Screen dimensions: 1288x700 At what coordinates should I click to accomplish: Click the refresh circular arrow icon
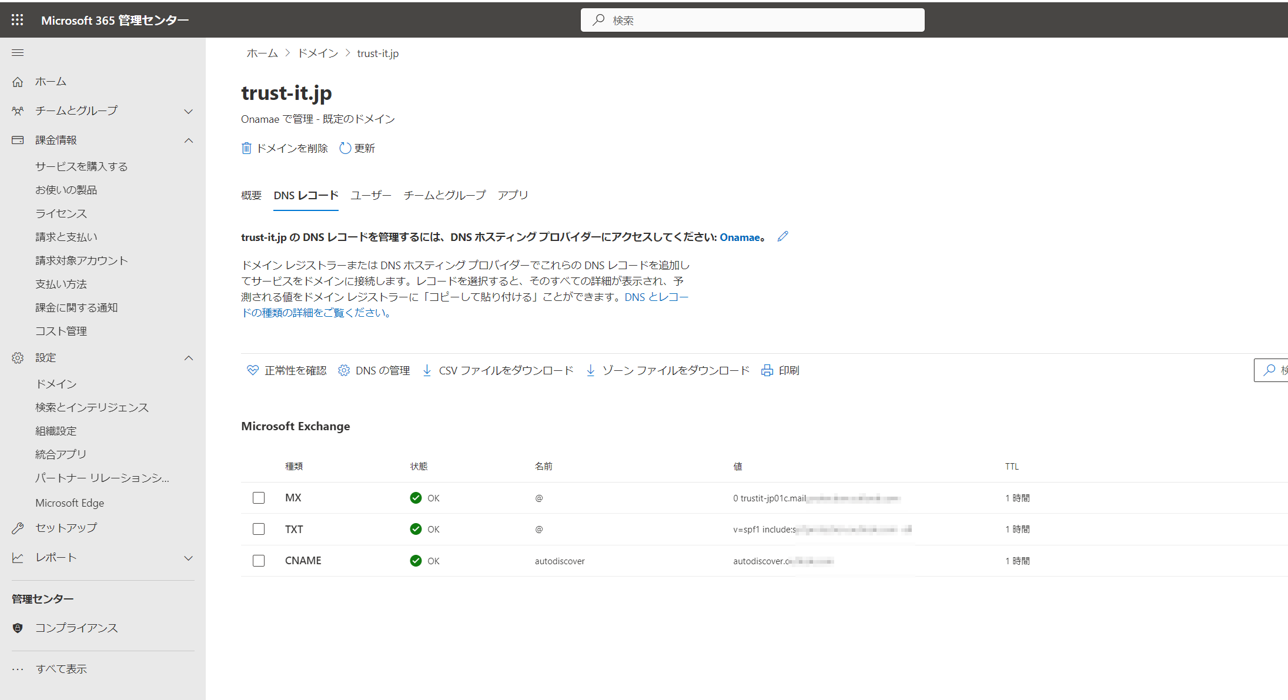345,148
